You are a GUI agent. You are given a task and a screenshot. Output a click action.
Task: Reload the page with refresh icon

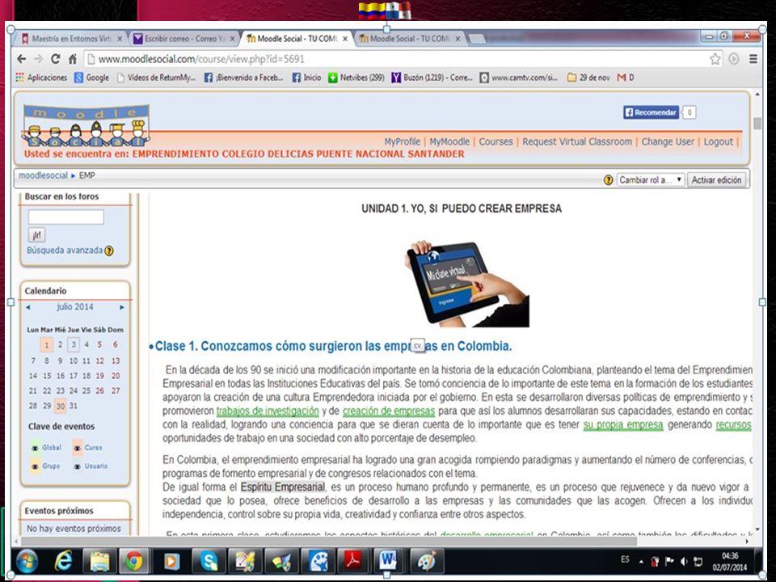tap(56, 59)
